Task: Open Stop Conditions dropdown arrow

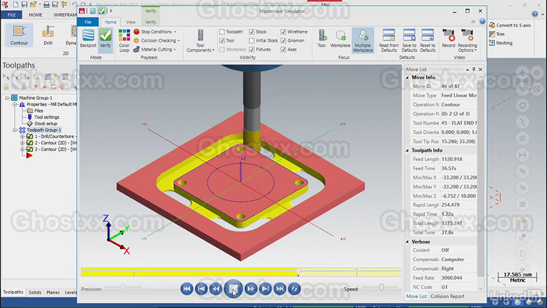Action: pyautogui.click(x=175, y=32)
